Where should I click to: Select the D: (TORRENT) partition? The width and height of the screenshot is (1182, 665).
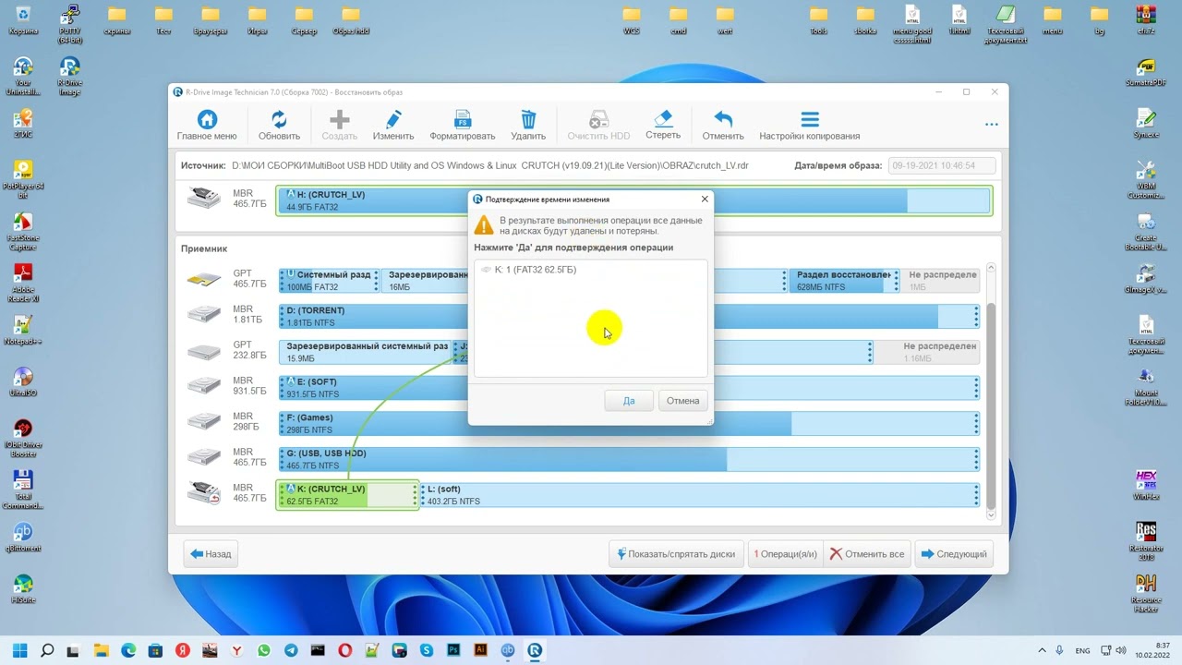click(628, 317)
